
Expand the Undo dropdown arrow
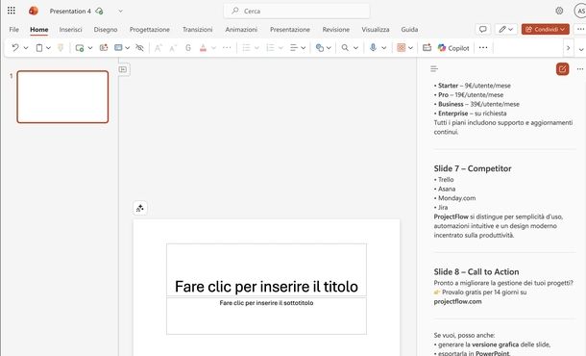tap(26, 48)
